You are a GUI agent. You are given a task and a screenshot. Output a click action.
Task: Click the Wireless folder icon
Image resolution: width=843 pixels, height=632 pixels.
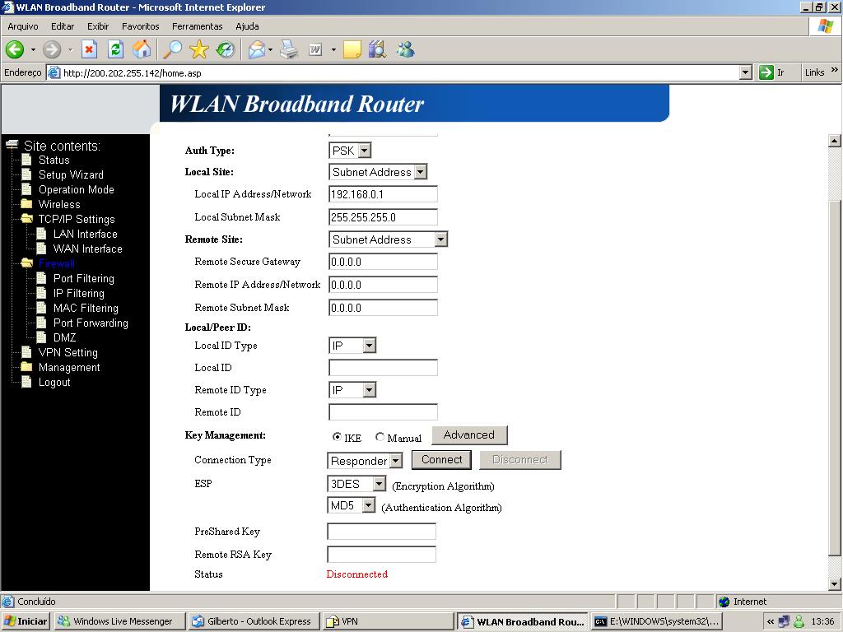26,204
